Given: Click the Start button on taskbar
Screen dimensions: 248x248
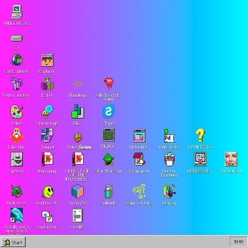Looking at the screenshot, I should tap(13, 242).
